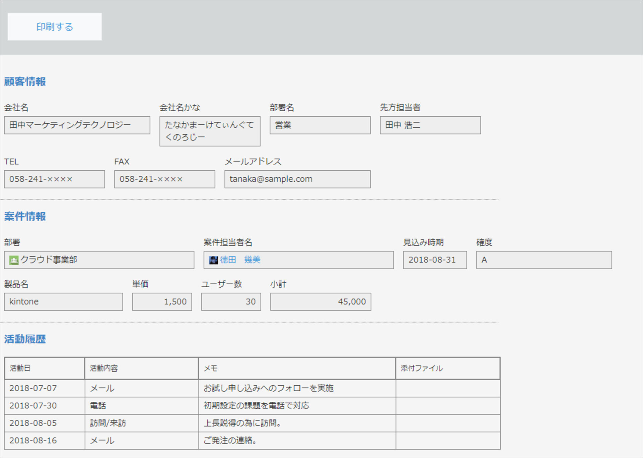This screenshot has width=643, height=458.
Task: Select the 2018-08-05 訪問/来訪 activity row
Action: click(253, 423)
